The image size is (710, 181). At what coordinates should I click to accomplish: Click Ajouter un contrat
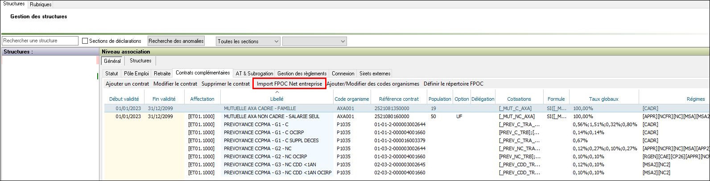(127, 84)
